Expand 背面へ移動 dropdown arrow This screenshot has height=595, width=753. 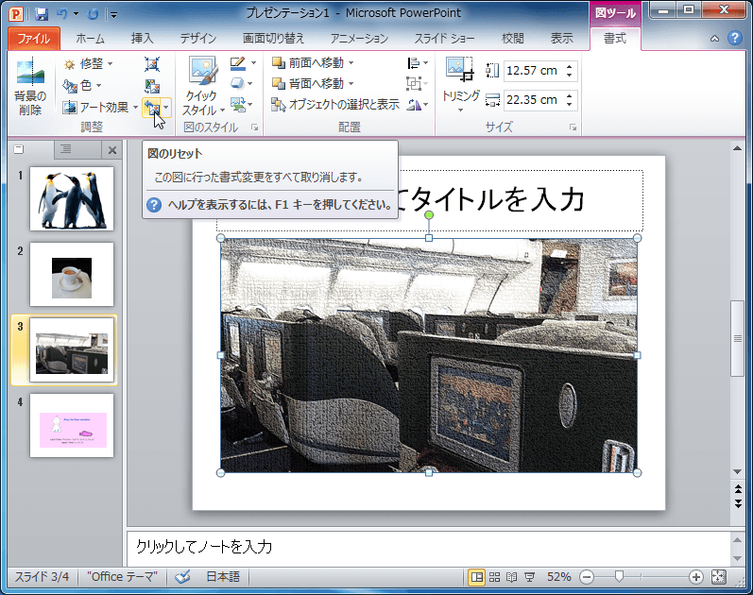(x=351, y=83)
